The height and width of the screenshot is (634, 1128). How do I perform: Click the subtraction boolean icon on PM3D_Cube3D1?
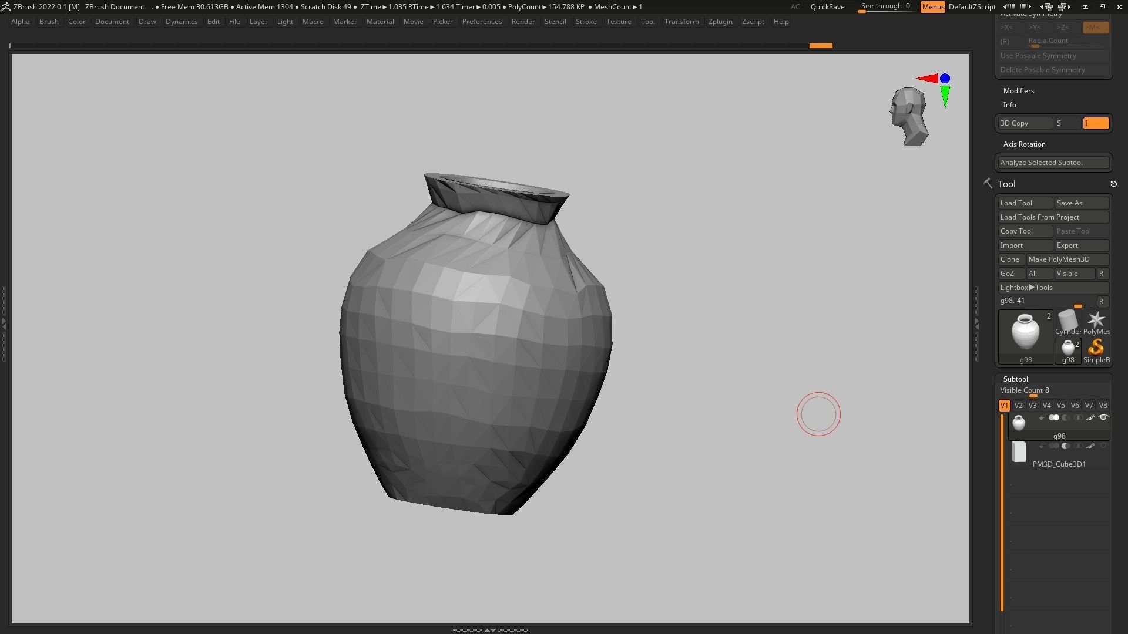[x=1066, y=446]
